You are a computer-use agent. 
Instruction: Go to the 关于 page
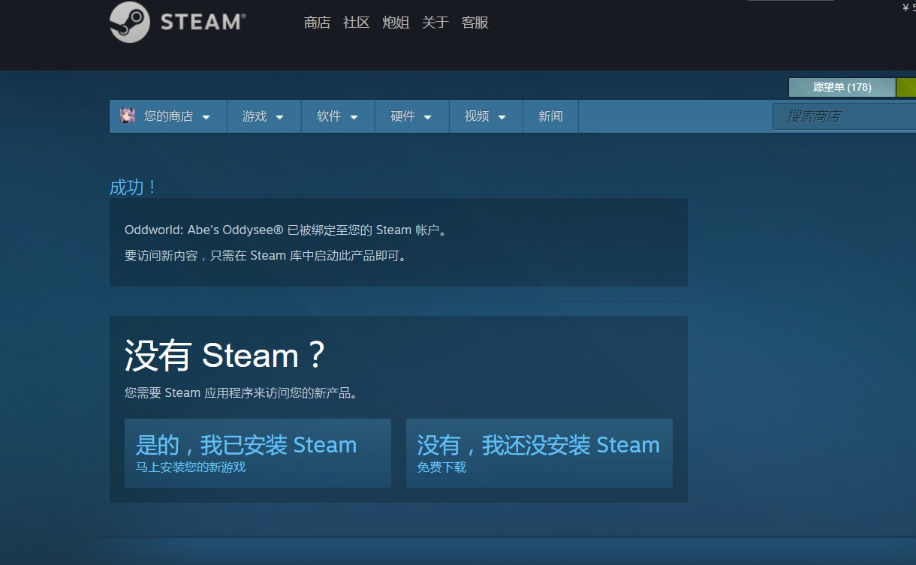coord(435,23)
